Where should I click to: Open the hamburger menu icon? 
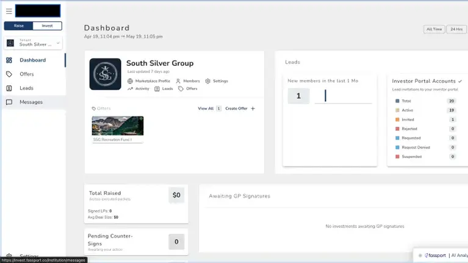(9, 12)
